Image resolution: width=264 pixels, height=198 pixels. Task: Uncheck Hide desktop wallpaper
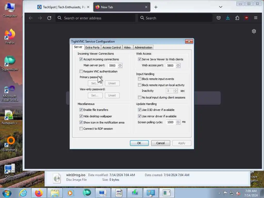(x=81, y=116)
